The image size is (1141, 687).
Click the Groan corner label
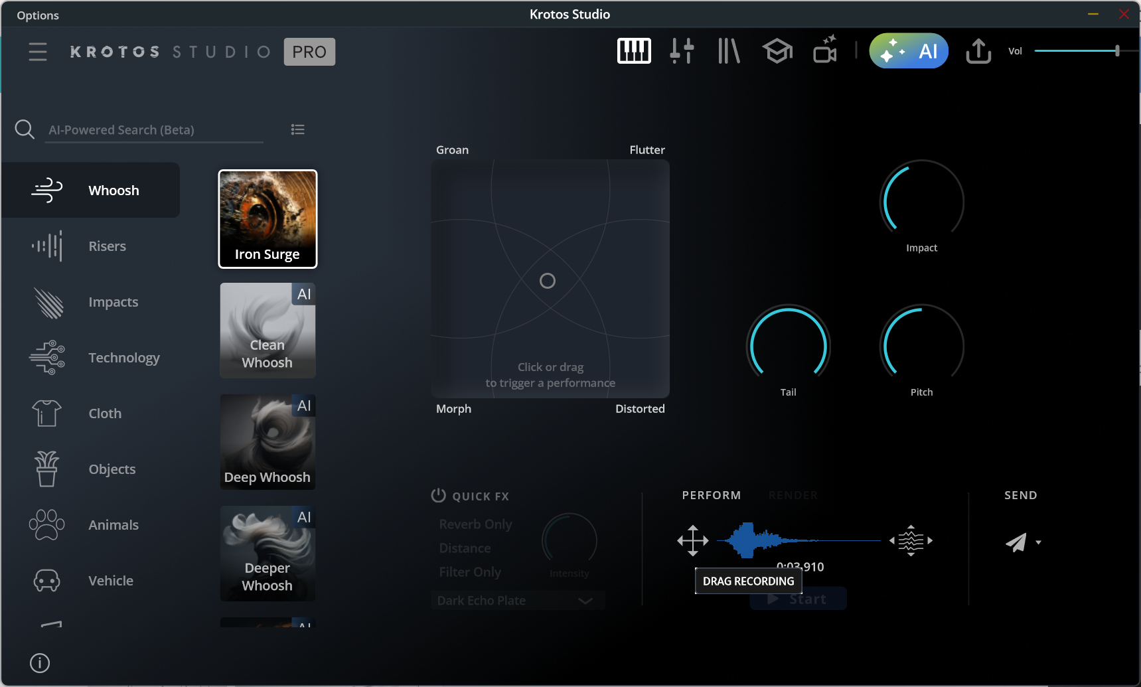(x=452, y=150)
